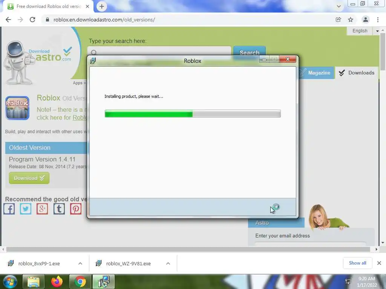Share on Facebook icon
386x289 pixels.
(x=9, y=209)
